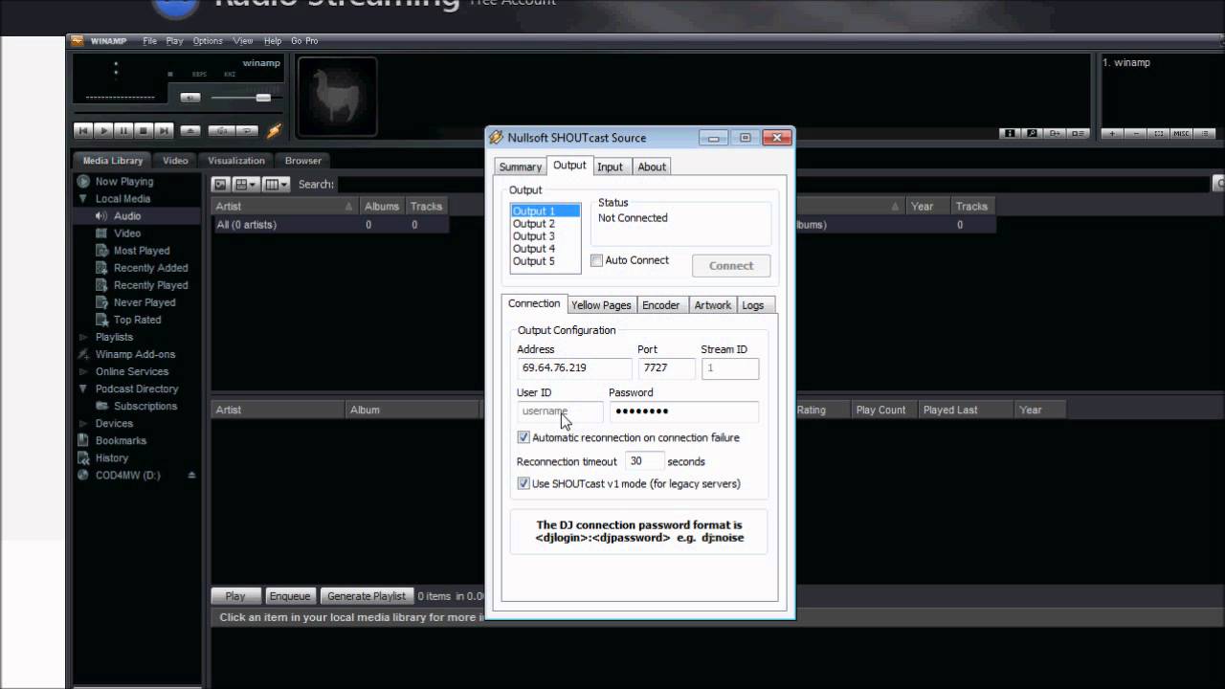Open the Yellow Pages tab
This screenshot has height=689, width=1225.
coord(601,305)
